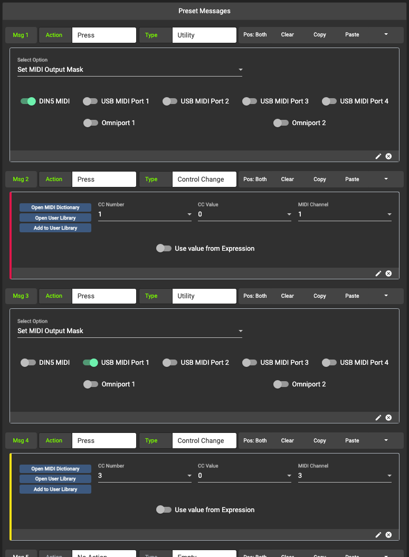This screenshot has height=557, width=409.
Task: Click the circled X icon in Msg 4
Action: (388, 535)
